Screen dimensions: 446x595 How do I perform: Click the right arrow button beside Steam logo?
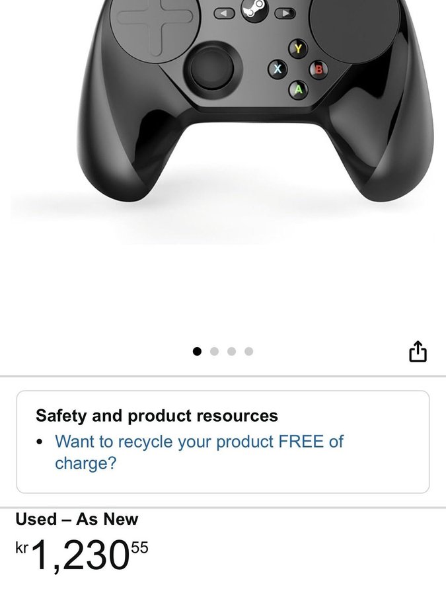286,13
